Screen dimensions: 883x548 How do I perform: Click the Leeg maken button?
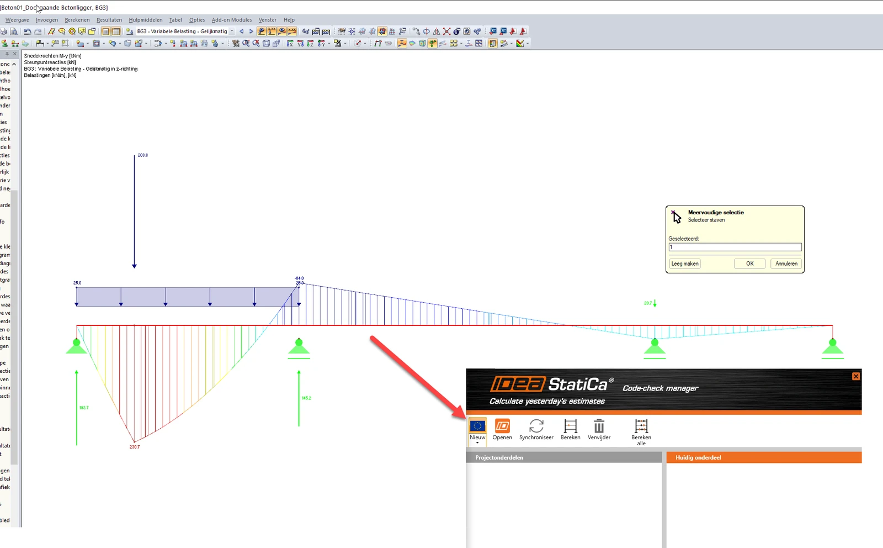(685, 264)
